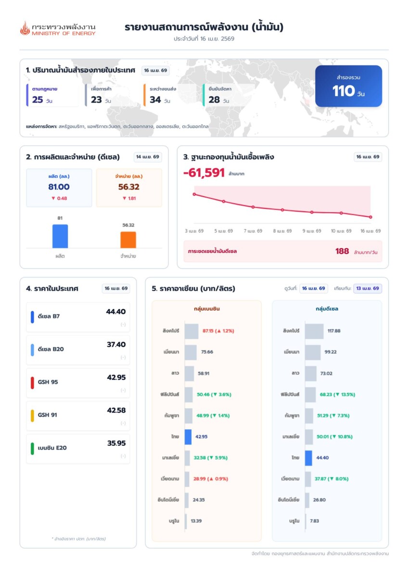Click the first fund chart point, 3 เม.ย. 69

194,194
